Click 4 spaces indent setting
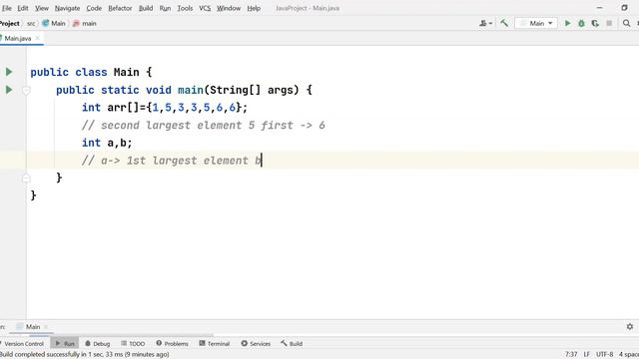This screenshot has width=639, height=359. (629, 355)
